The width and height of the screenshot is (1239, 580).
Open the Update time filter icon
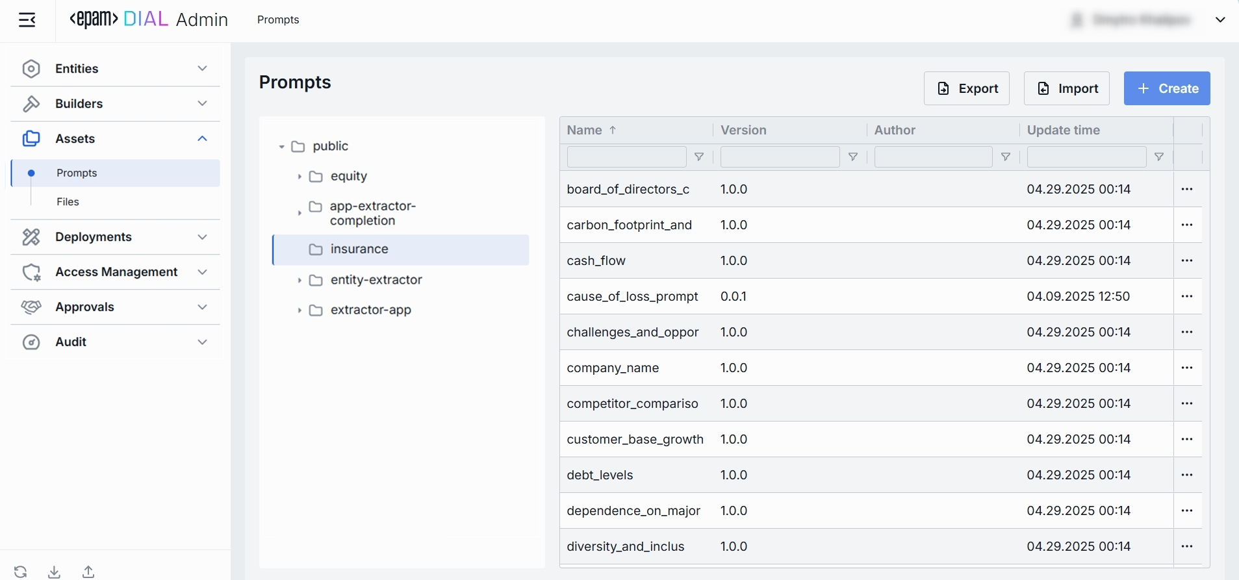pos(1159,157)
